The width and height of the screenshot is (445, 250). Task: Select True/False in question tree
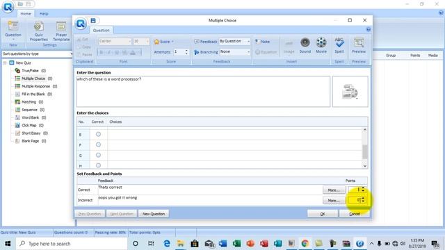pos(30,71)
